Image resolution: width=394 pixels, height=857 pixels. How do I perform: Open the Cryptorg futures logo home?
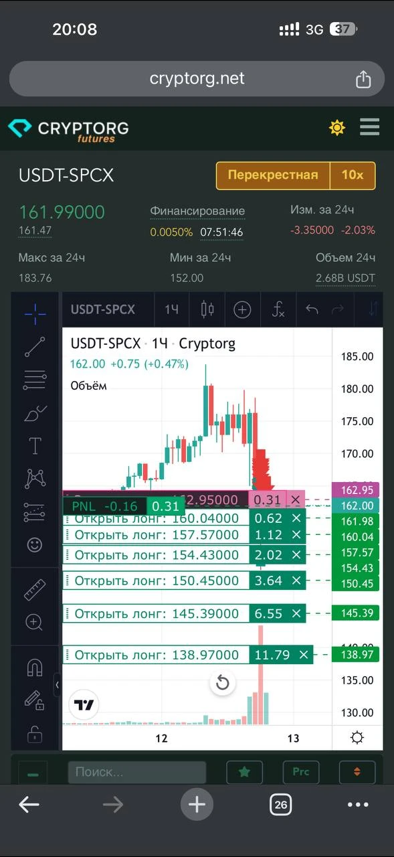pyautogui.click(x=68, y=130)
